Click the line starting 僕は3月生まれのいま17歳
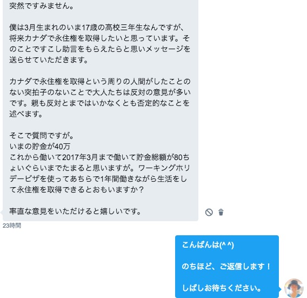307x298 pixels. [x=97, y=28]
